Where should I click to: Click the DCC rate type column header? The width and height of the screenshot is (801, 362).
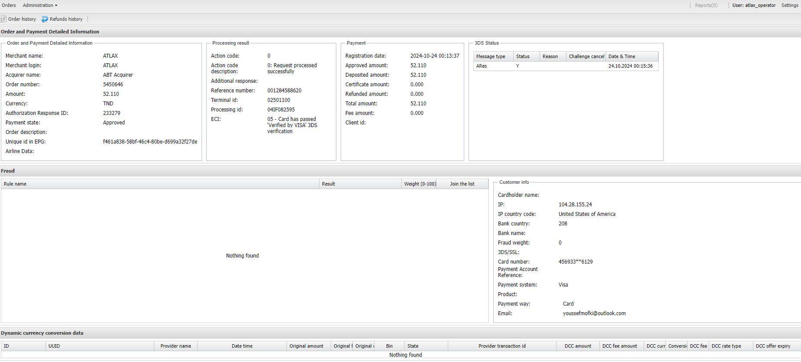tap(726, 346)
